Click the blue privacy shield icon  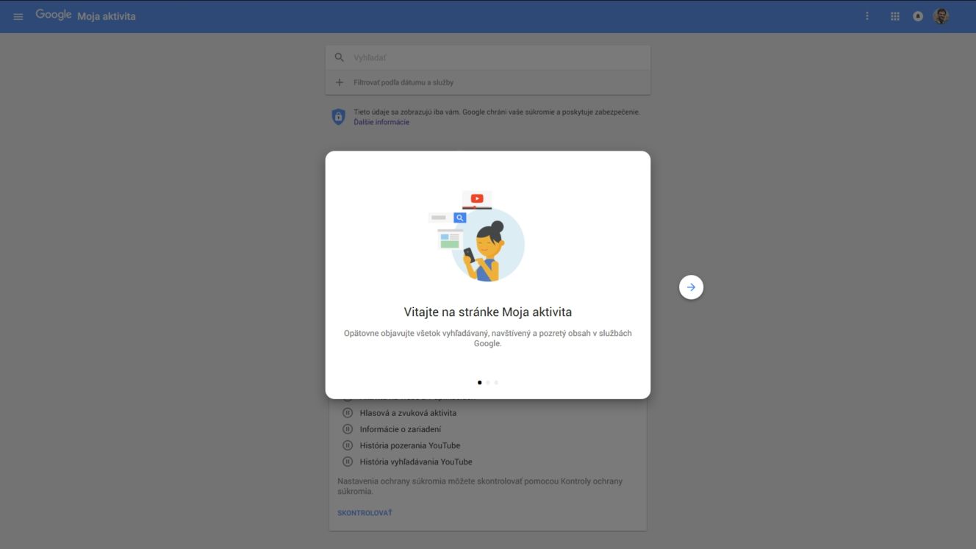(x=338, y=117)
